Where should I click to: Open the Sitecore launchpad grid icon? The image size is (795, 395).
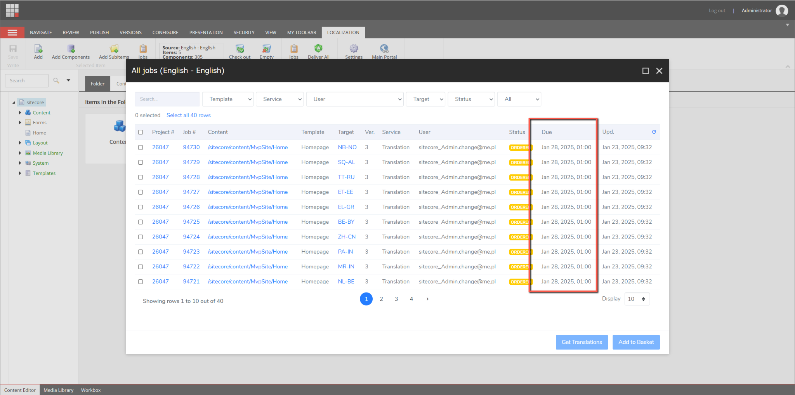12,10
